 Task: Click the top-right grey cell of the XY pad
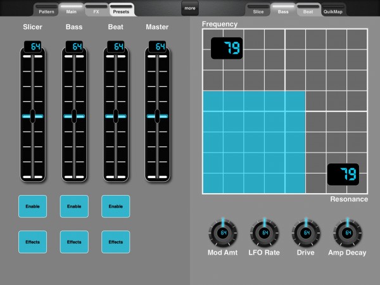tap(357, 39)
